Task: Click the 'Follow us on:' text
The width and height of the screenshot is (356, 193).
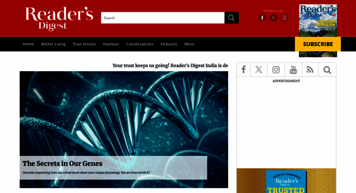Action: pyautogui.click(x=274, y=10)
